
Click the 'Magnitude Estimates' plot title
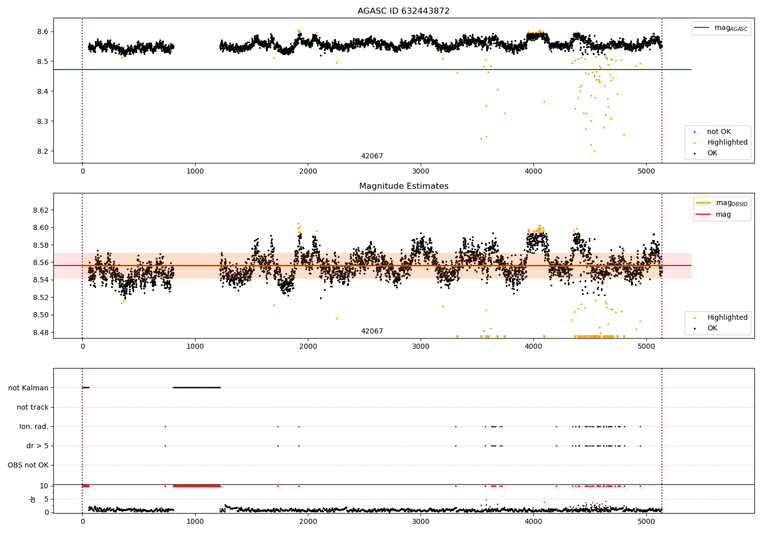403,186
